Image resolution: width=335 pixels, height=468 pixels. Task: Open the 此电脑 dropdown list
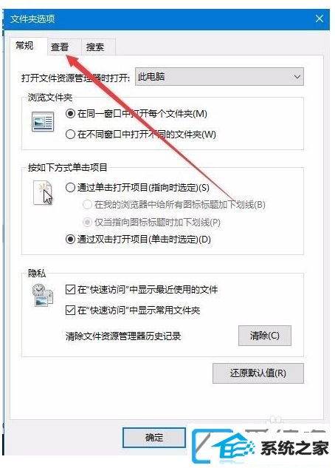[219, 77]
